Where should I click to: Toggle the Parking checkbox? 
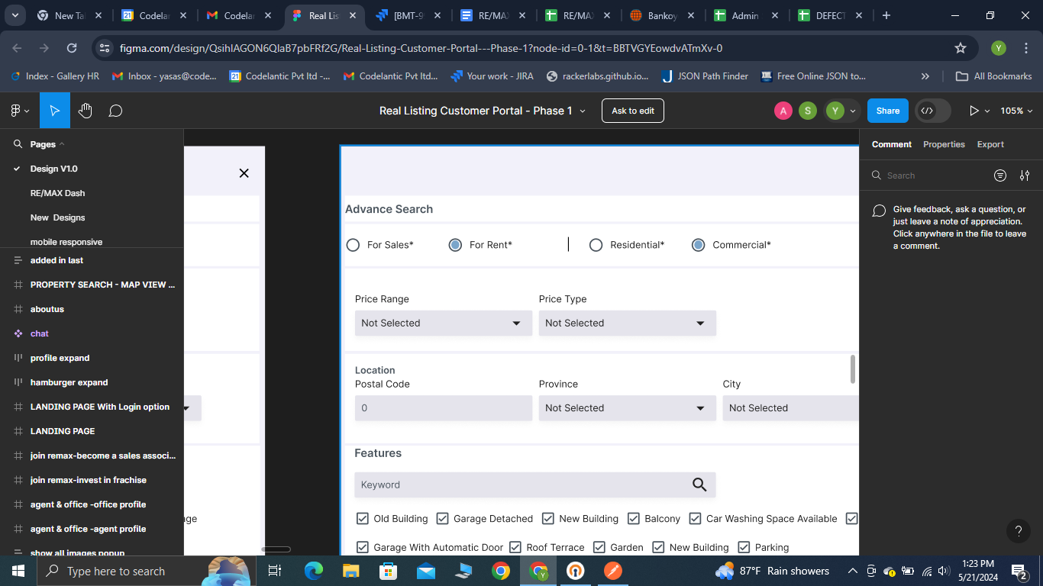pos(744,548)
